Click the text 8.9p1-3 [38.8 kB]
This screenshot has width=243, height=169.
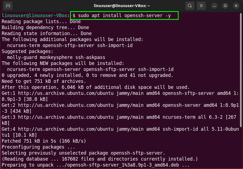click(x=25, y=99)
